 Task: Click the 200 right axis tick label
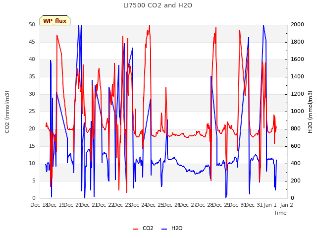point(296,180)
